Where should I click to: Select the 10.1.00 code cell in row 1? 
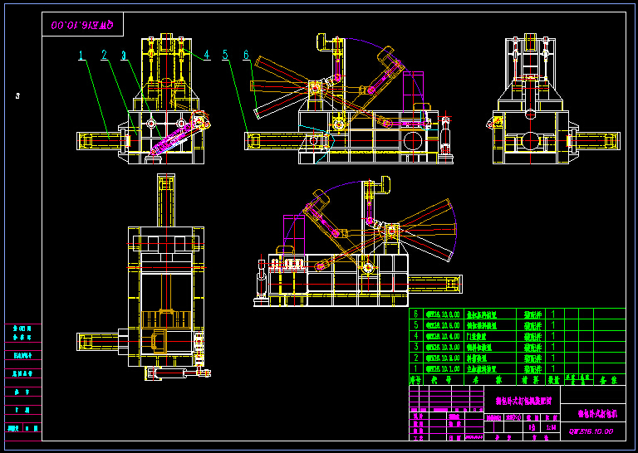[444, 369]
